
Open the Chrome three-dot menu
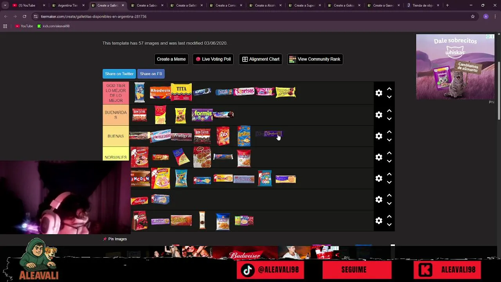pos(496,16)
